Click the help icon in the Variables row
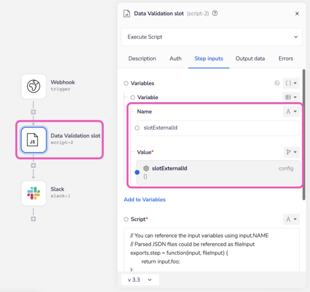Viewport: 310px width, 292px height. click(277, 83)
